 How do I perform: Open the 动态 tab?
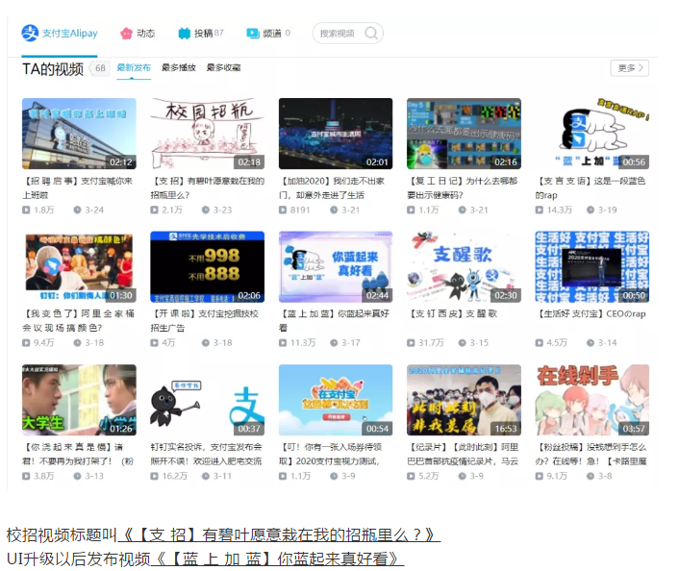pyautogui.click(x=138, y=34)
